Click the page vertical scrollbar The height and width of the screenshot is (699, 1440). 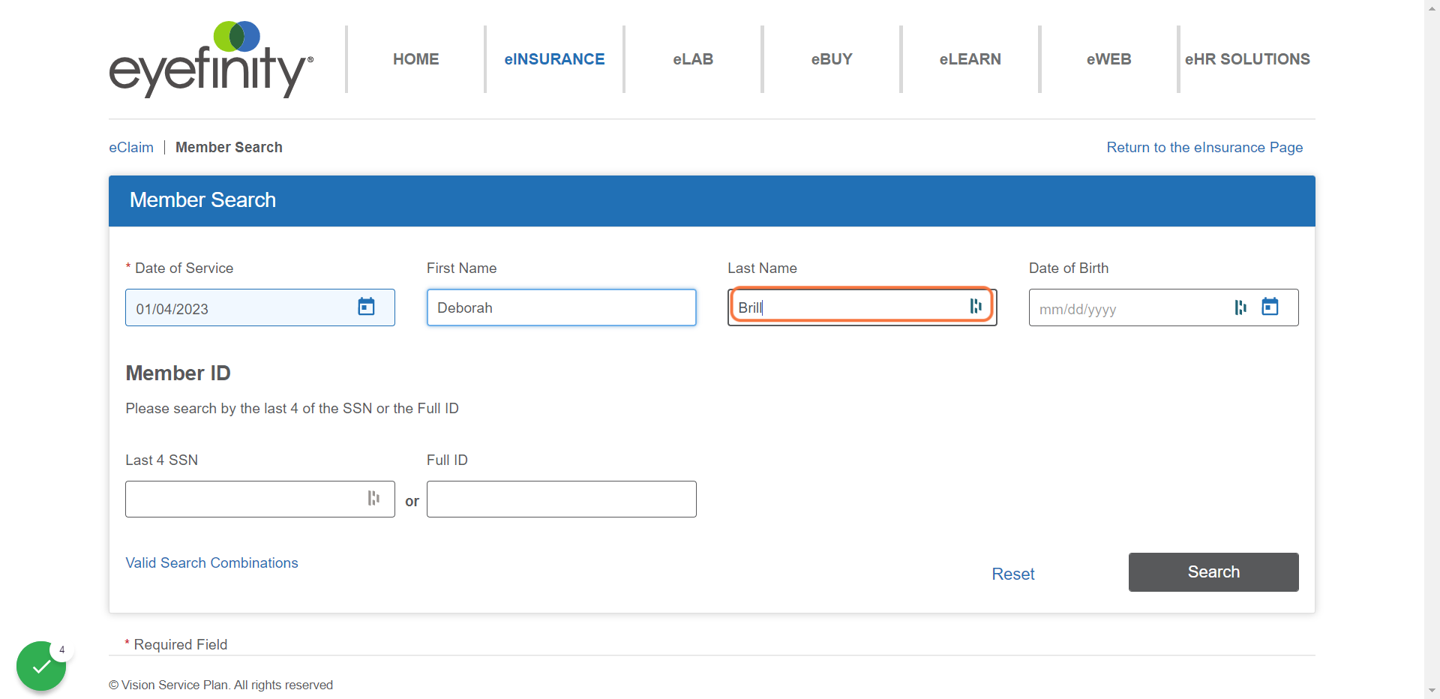coord(1432,349)
